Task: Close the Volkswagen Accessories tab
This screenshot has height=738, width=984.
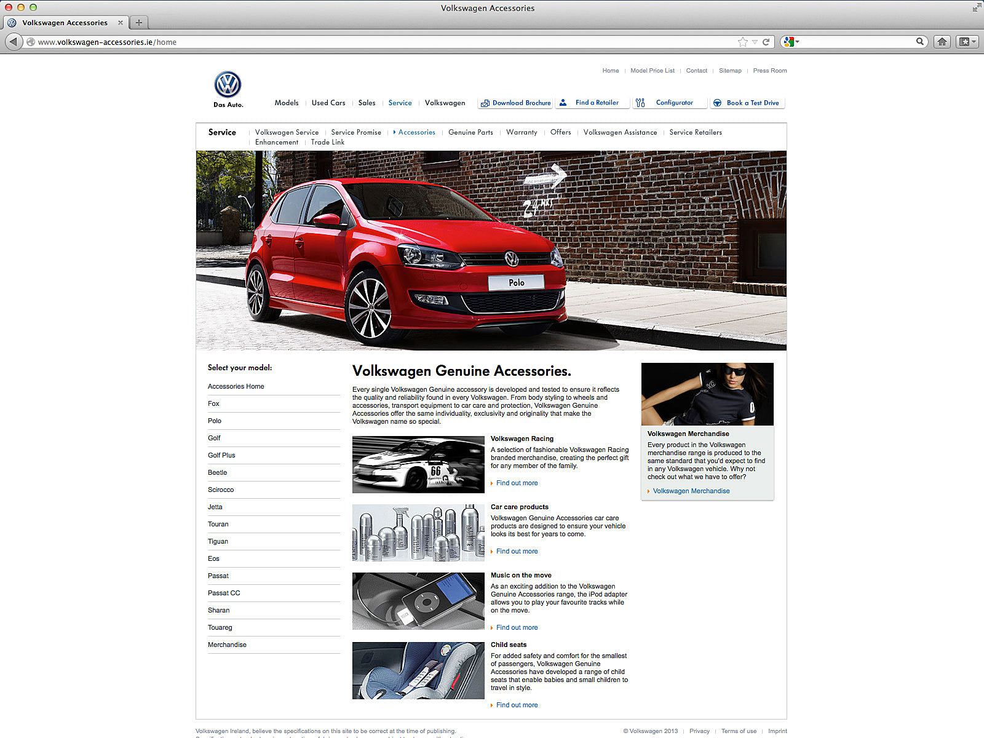Action: pos(121,23)
